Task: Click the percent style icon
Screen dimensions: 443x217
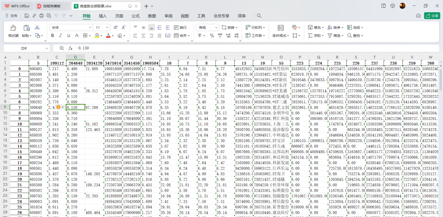Action: [212, 36]
